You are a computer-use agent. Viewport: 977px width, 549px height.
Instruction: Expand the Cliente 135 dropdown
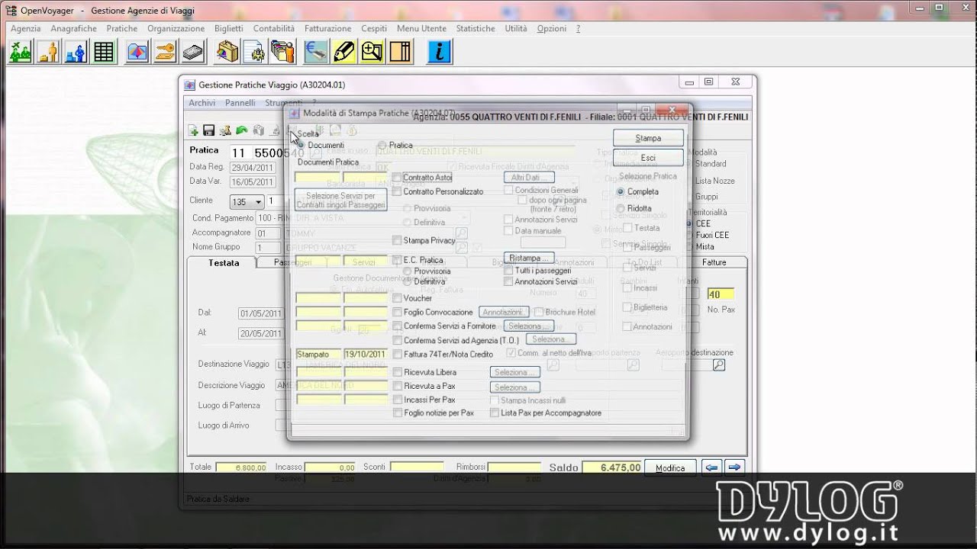tap(259, 202)
